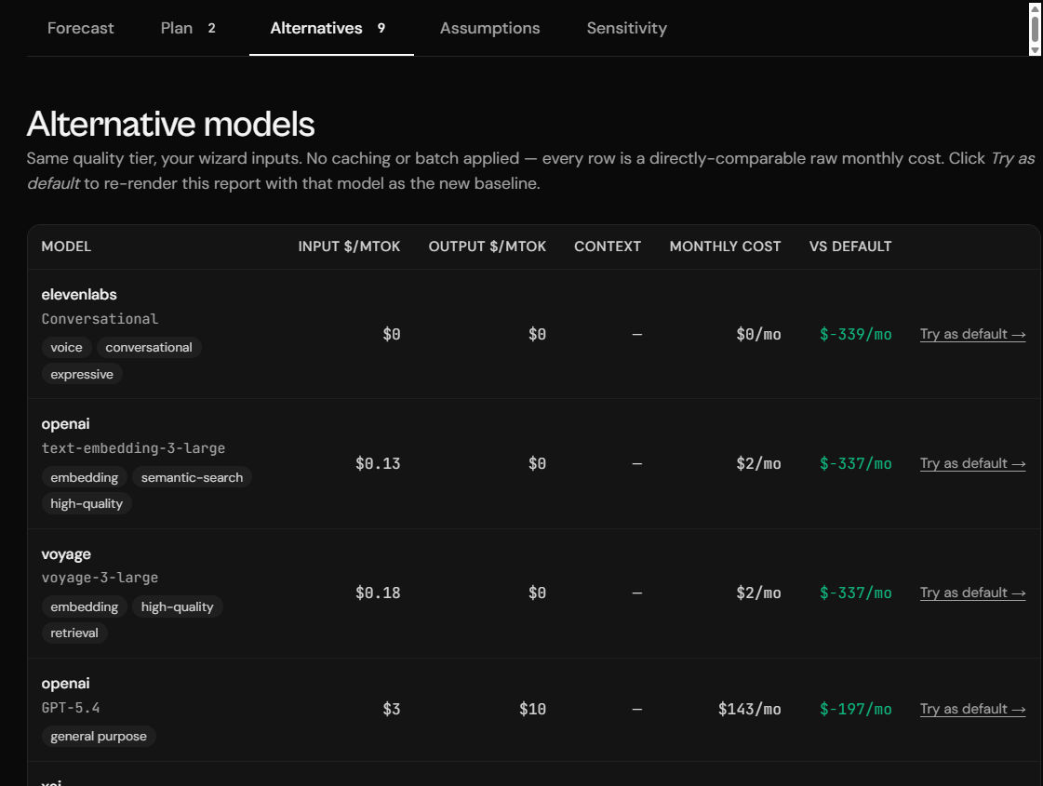Try elevenlabs Conversational as default
The width and height of the screenshot is (1043, 786).
(972, 334)
